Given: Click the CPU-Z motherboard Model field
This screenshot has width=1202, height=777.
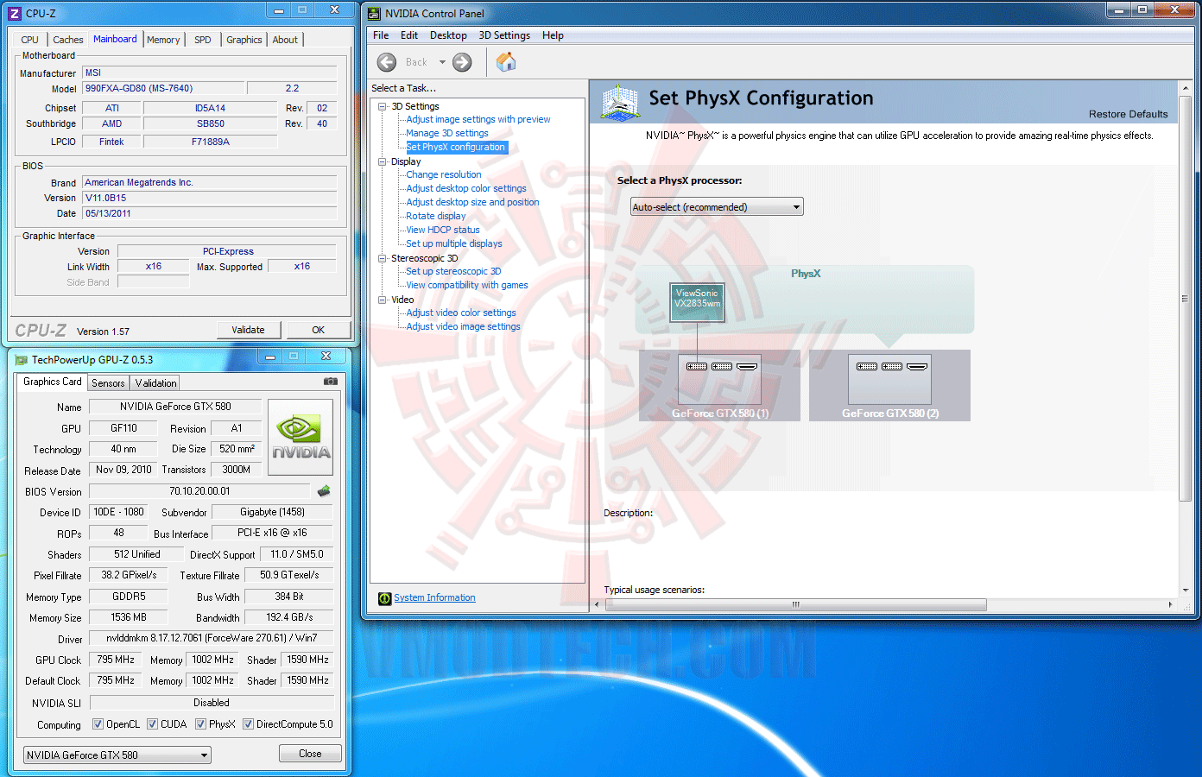Looking at the screenshot, I should click(x=162, y=88).
